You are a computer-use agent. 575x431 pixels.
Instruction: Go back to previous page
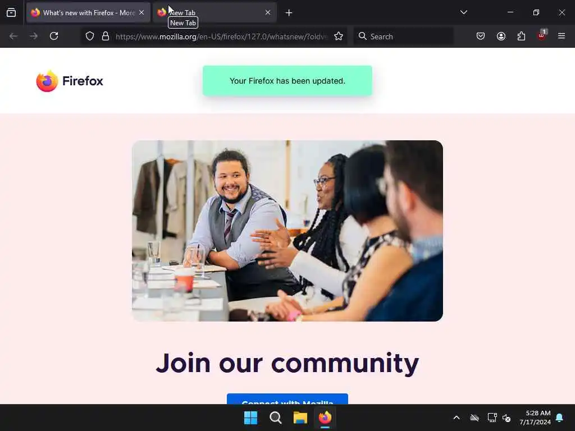pyautogui.click(x=13, y=36)
